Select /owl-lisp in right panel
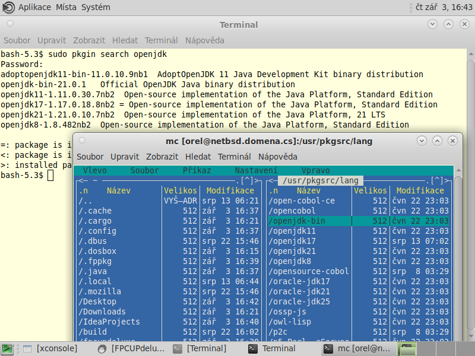475x356 pixels. click(x=359, y=322)
